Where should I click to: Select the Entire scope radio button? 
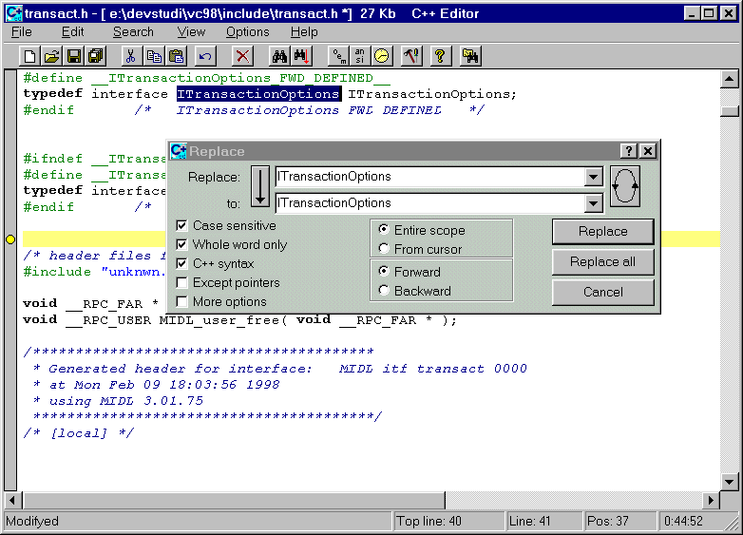[384, 230]
